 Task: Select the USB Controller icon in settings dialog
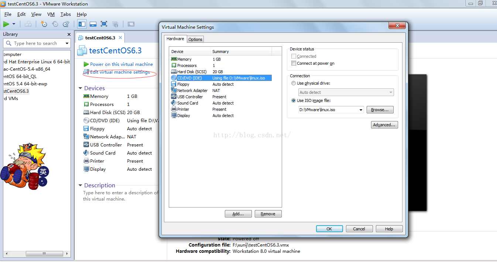pos(174,96)
